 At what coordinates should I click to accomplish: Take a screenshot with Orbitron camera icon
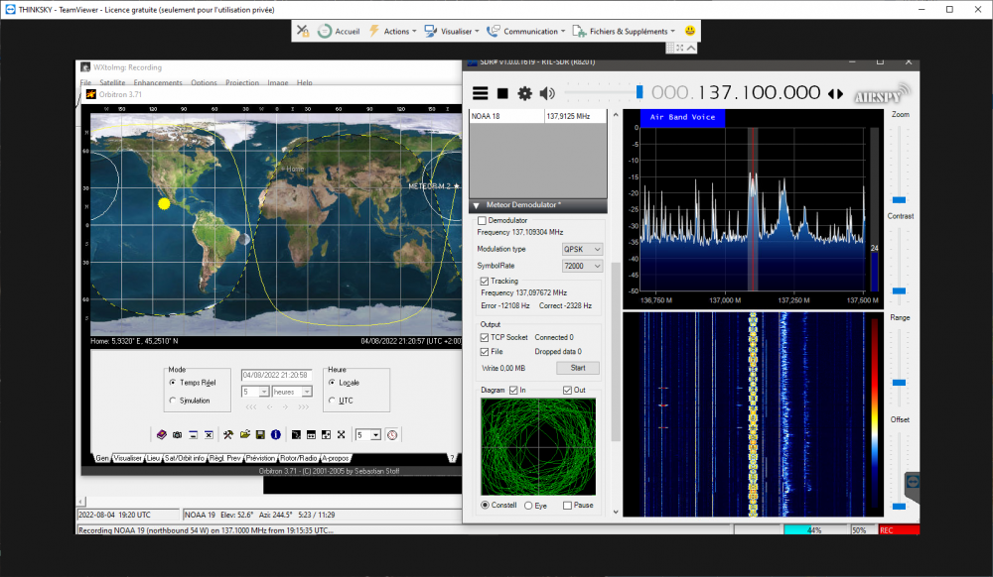pos(178,435)
